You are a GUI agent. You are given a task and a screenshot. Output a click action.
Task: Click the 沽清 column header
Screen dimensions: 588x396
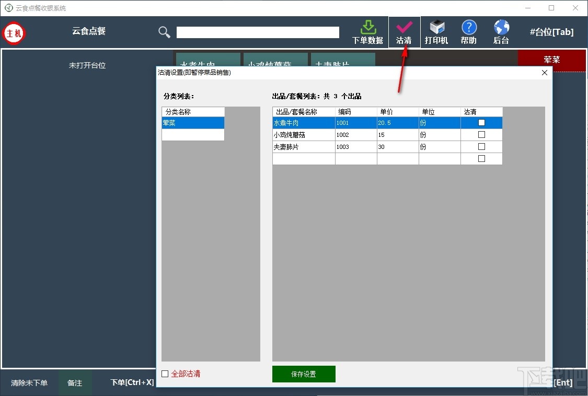click(x=481, y=112)
